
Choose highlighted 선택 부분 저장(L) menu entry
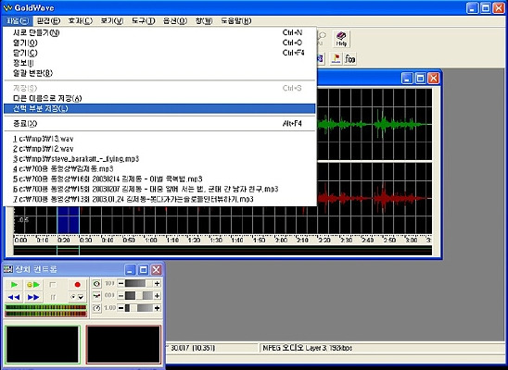click(159, 108)
